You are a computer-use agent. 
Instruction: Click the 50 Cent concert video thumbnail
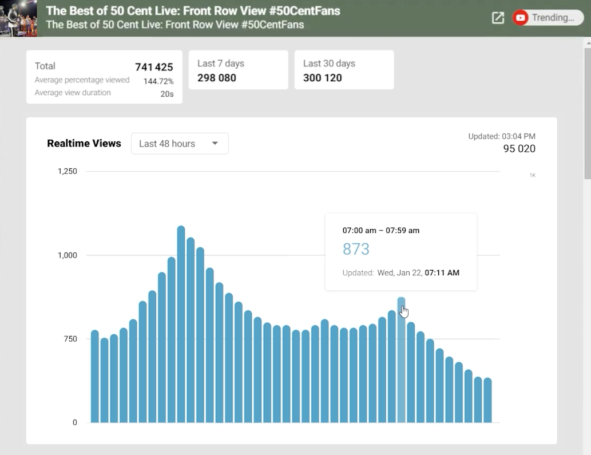[18, 18]
